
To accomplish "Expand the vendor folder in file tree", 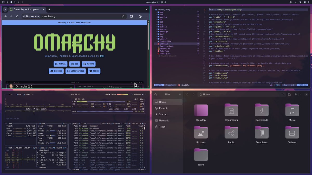I will [163, 39].
